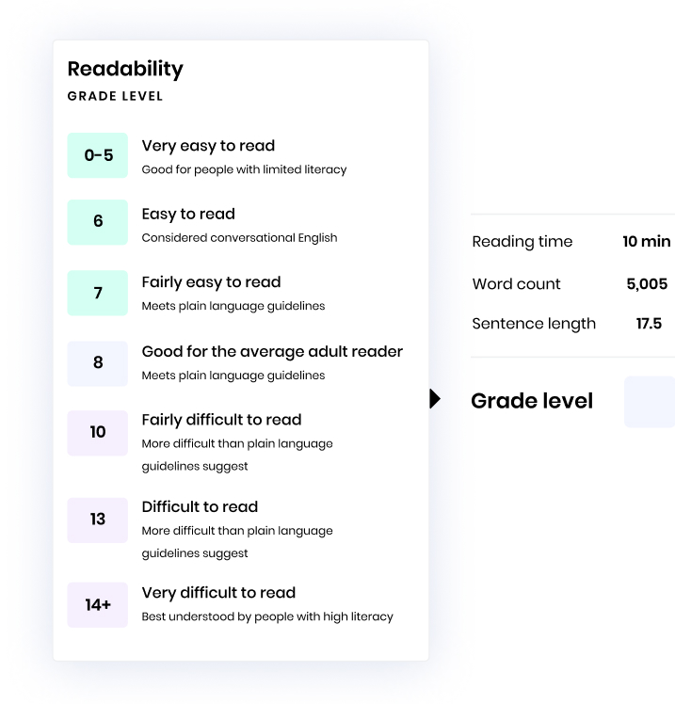
Task: Click the 'Difficult to read' heading for grade 13
Action: [x=200, y=506]
